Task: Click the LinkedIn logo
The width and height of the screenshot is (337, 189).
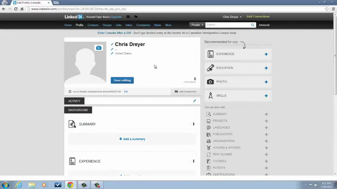Action: click(x=74, y=17)
